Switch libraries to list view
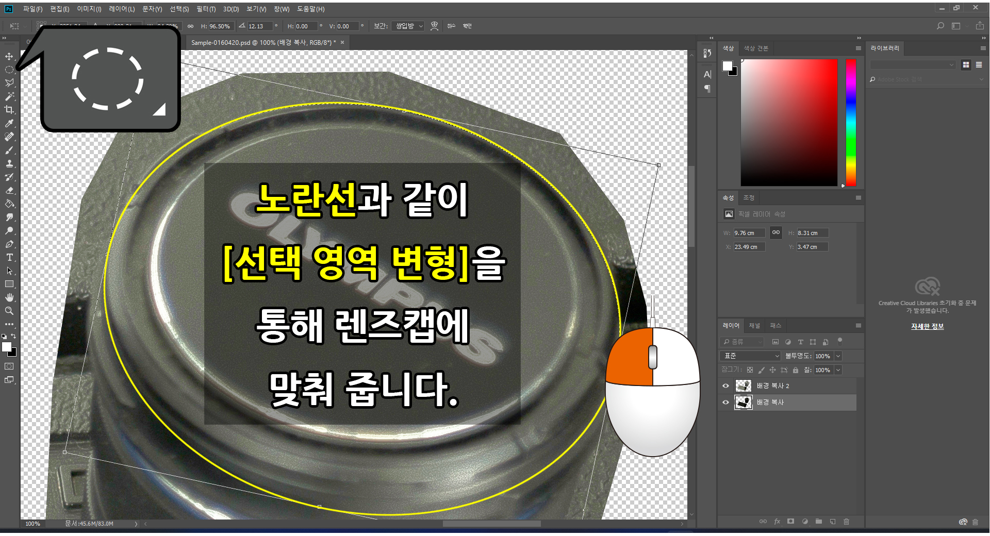 (x=979, y=64)
